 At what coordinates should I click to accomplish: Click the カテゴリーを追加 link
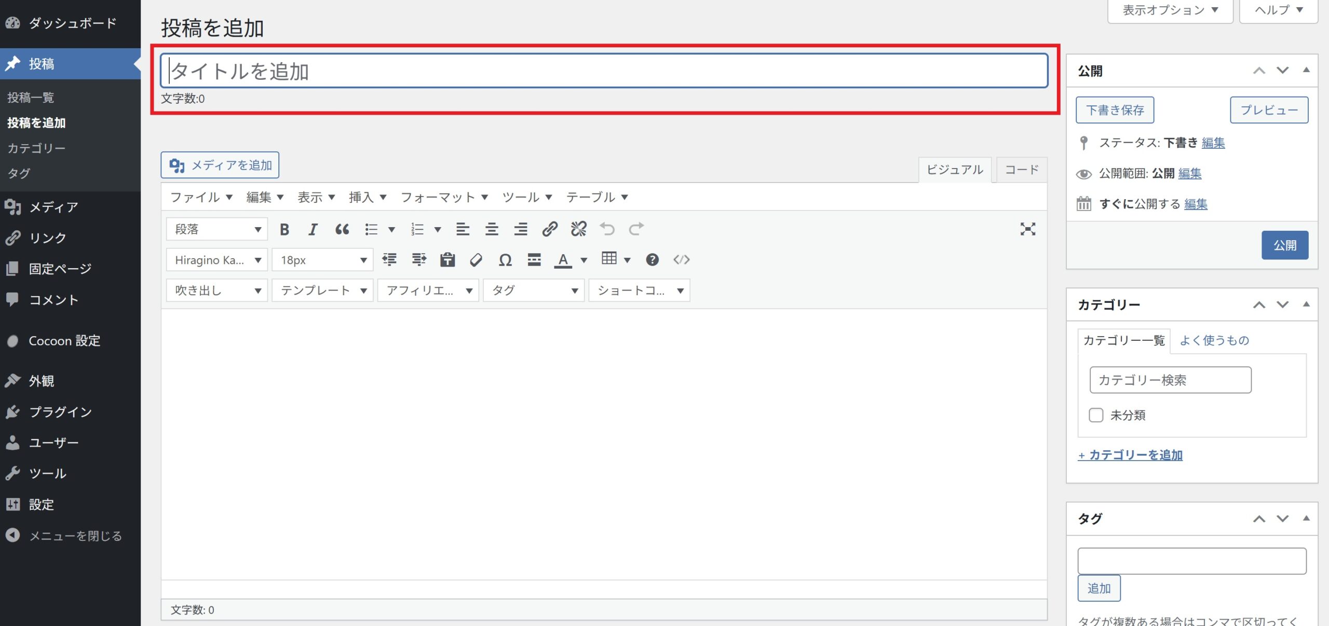1130,455
